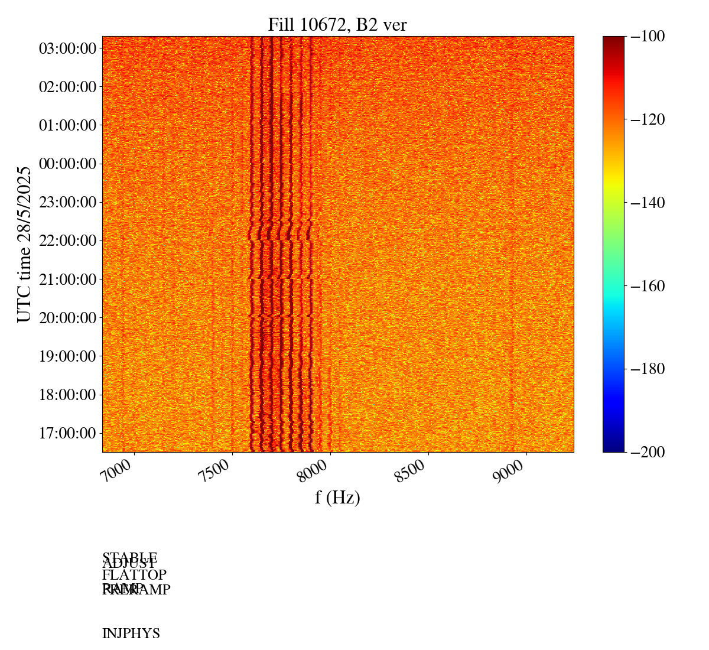
Task: Click the −200 colorbar tick label
Action: click(648, 452)
